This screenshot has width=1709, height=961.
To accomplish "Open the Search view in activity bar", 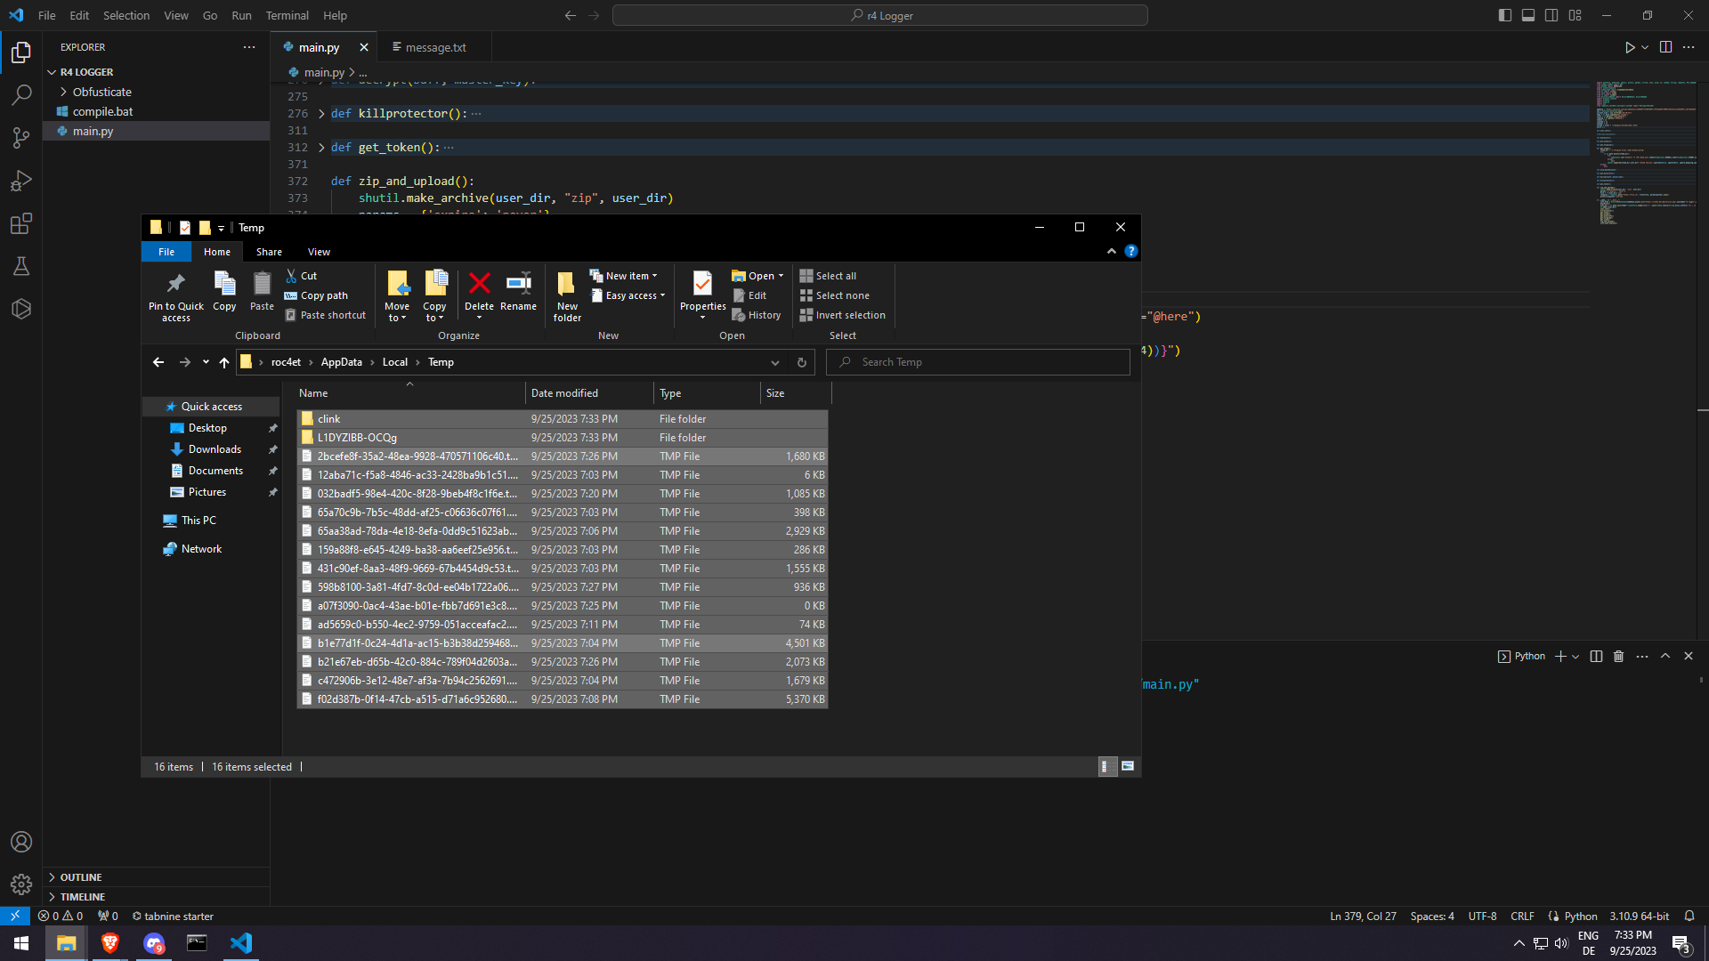I will [21, 94].
